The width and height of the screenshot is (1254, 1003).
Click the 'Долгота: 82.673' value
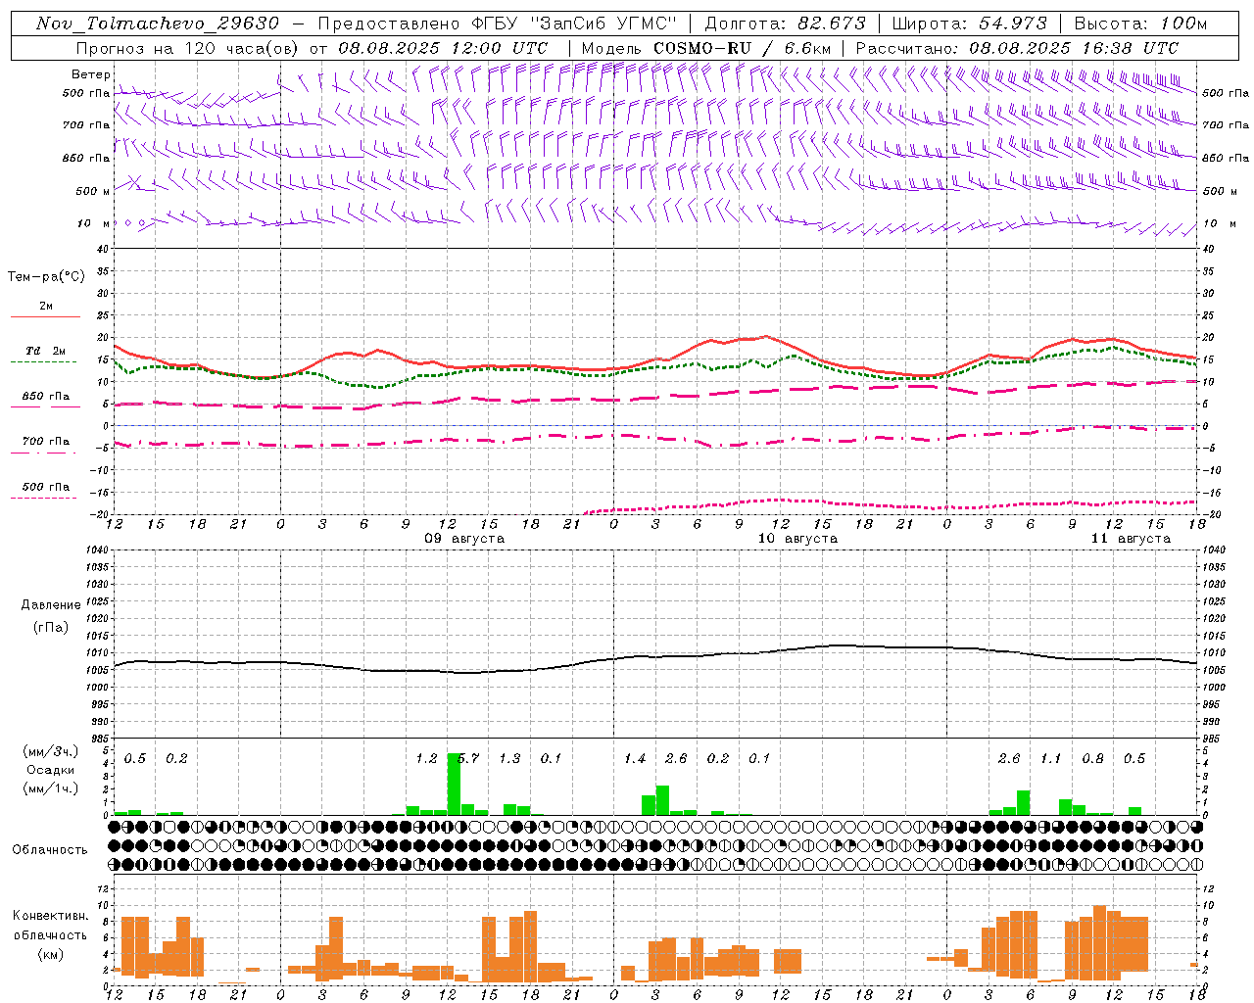(x=786, y=24)
